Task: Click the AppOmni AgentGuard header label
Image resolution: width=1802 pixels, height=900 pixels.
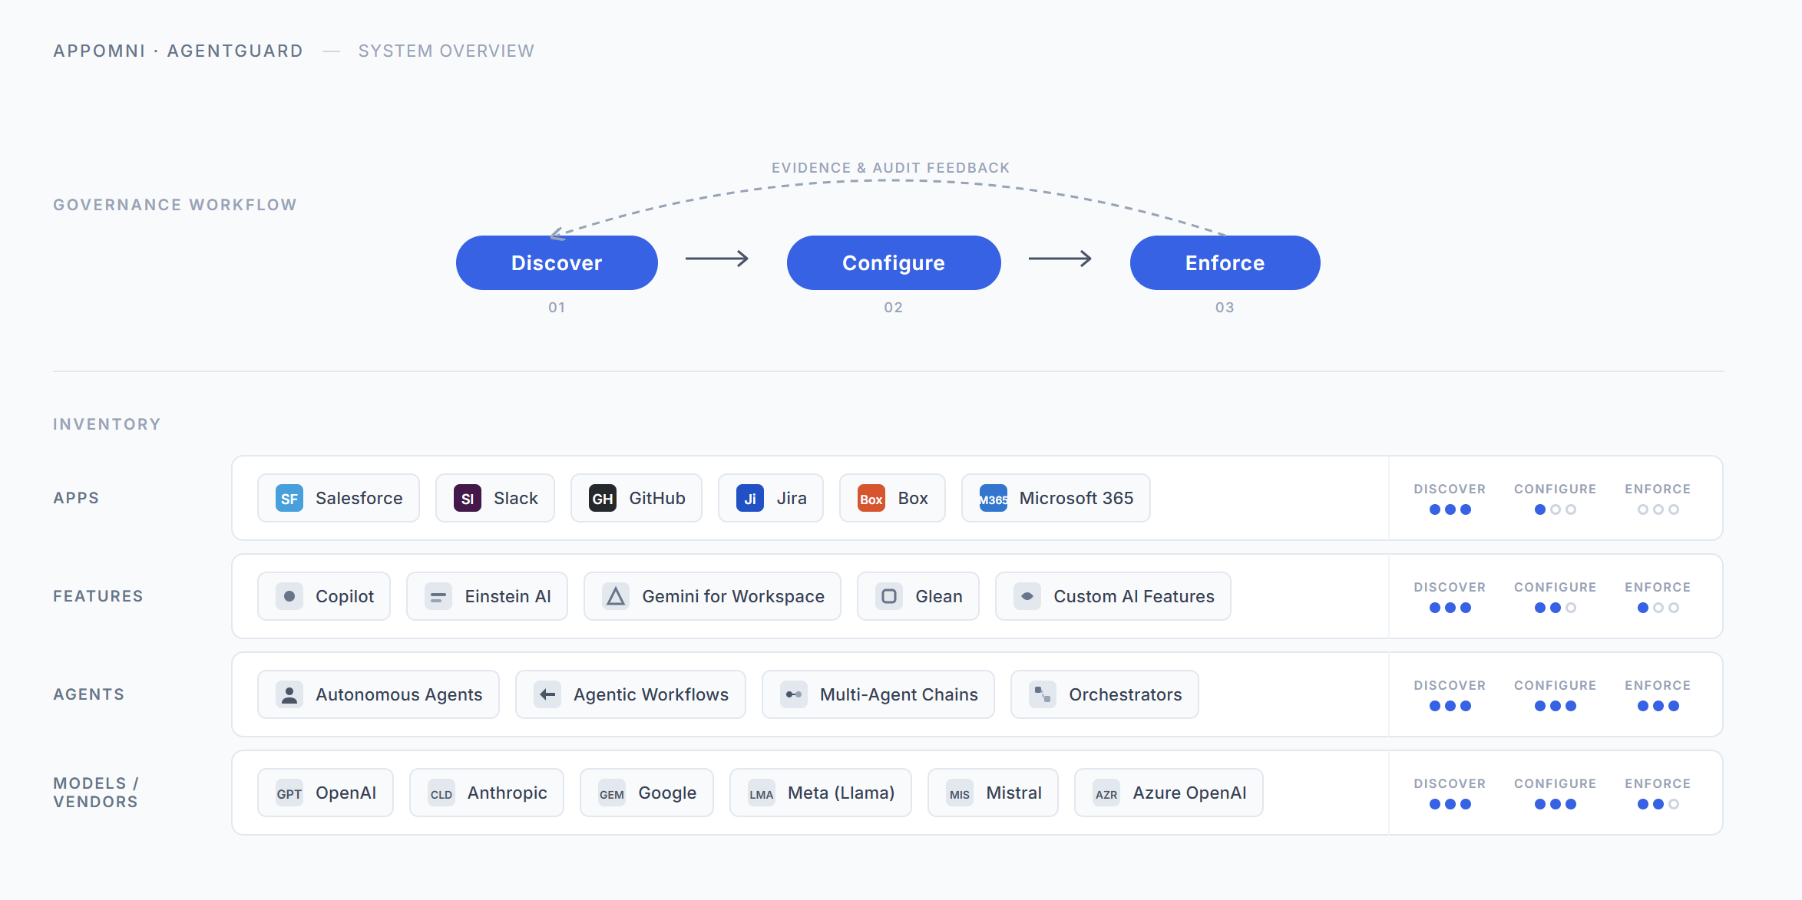Action: [178, 51]
